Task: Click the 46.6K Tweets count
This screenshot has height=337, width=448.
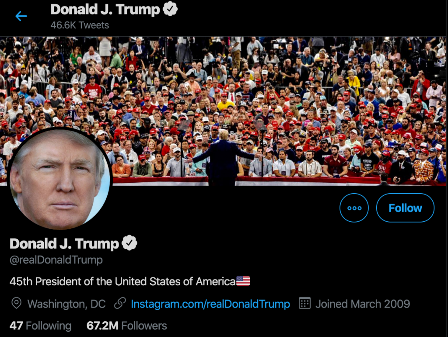Action: (80, 25)
